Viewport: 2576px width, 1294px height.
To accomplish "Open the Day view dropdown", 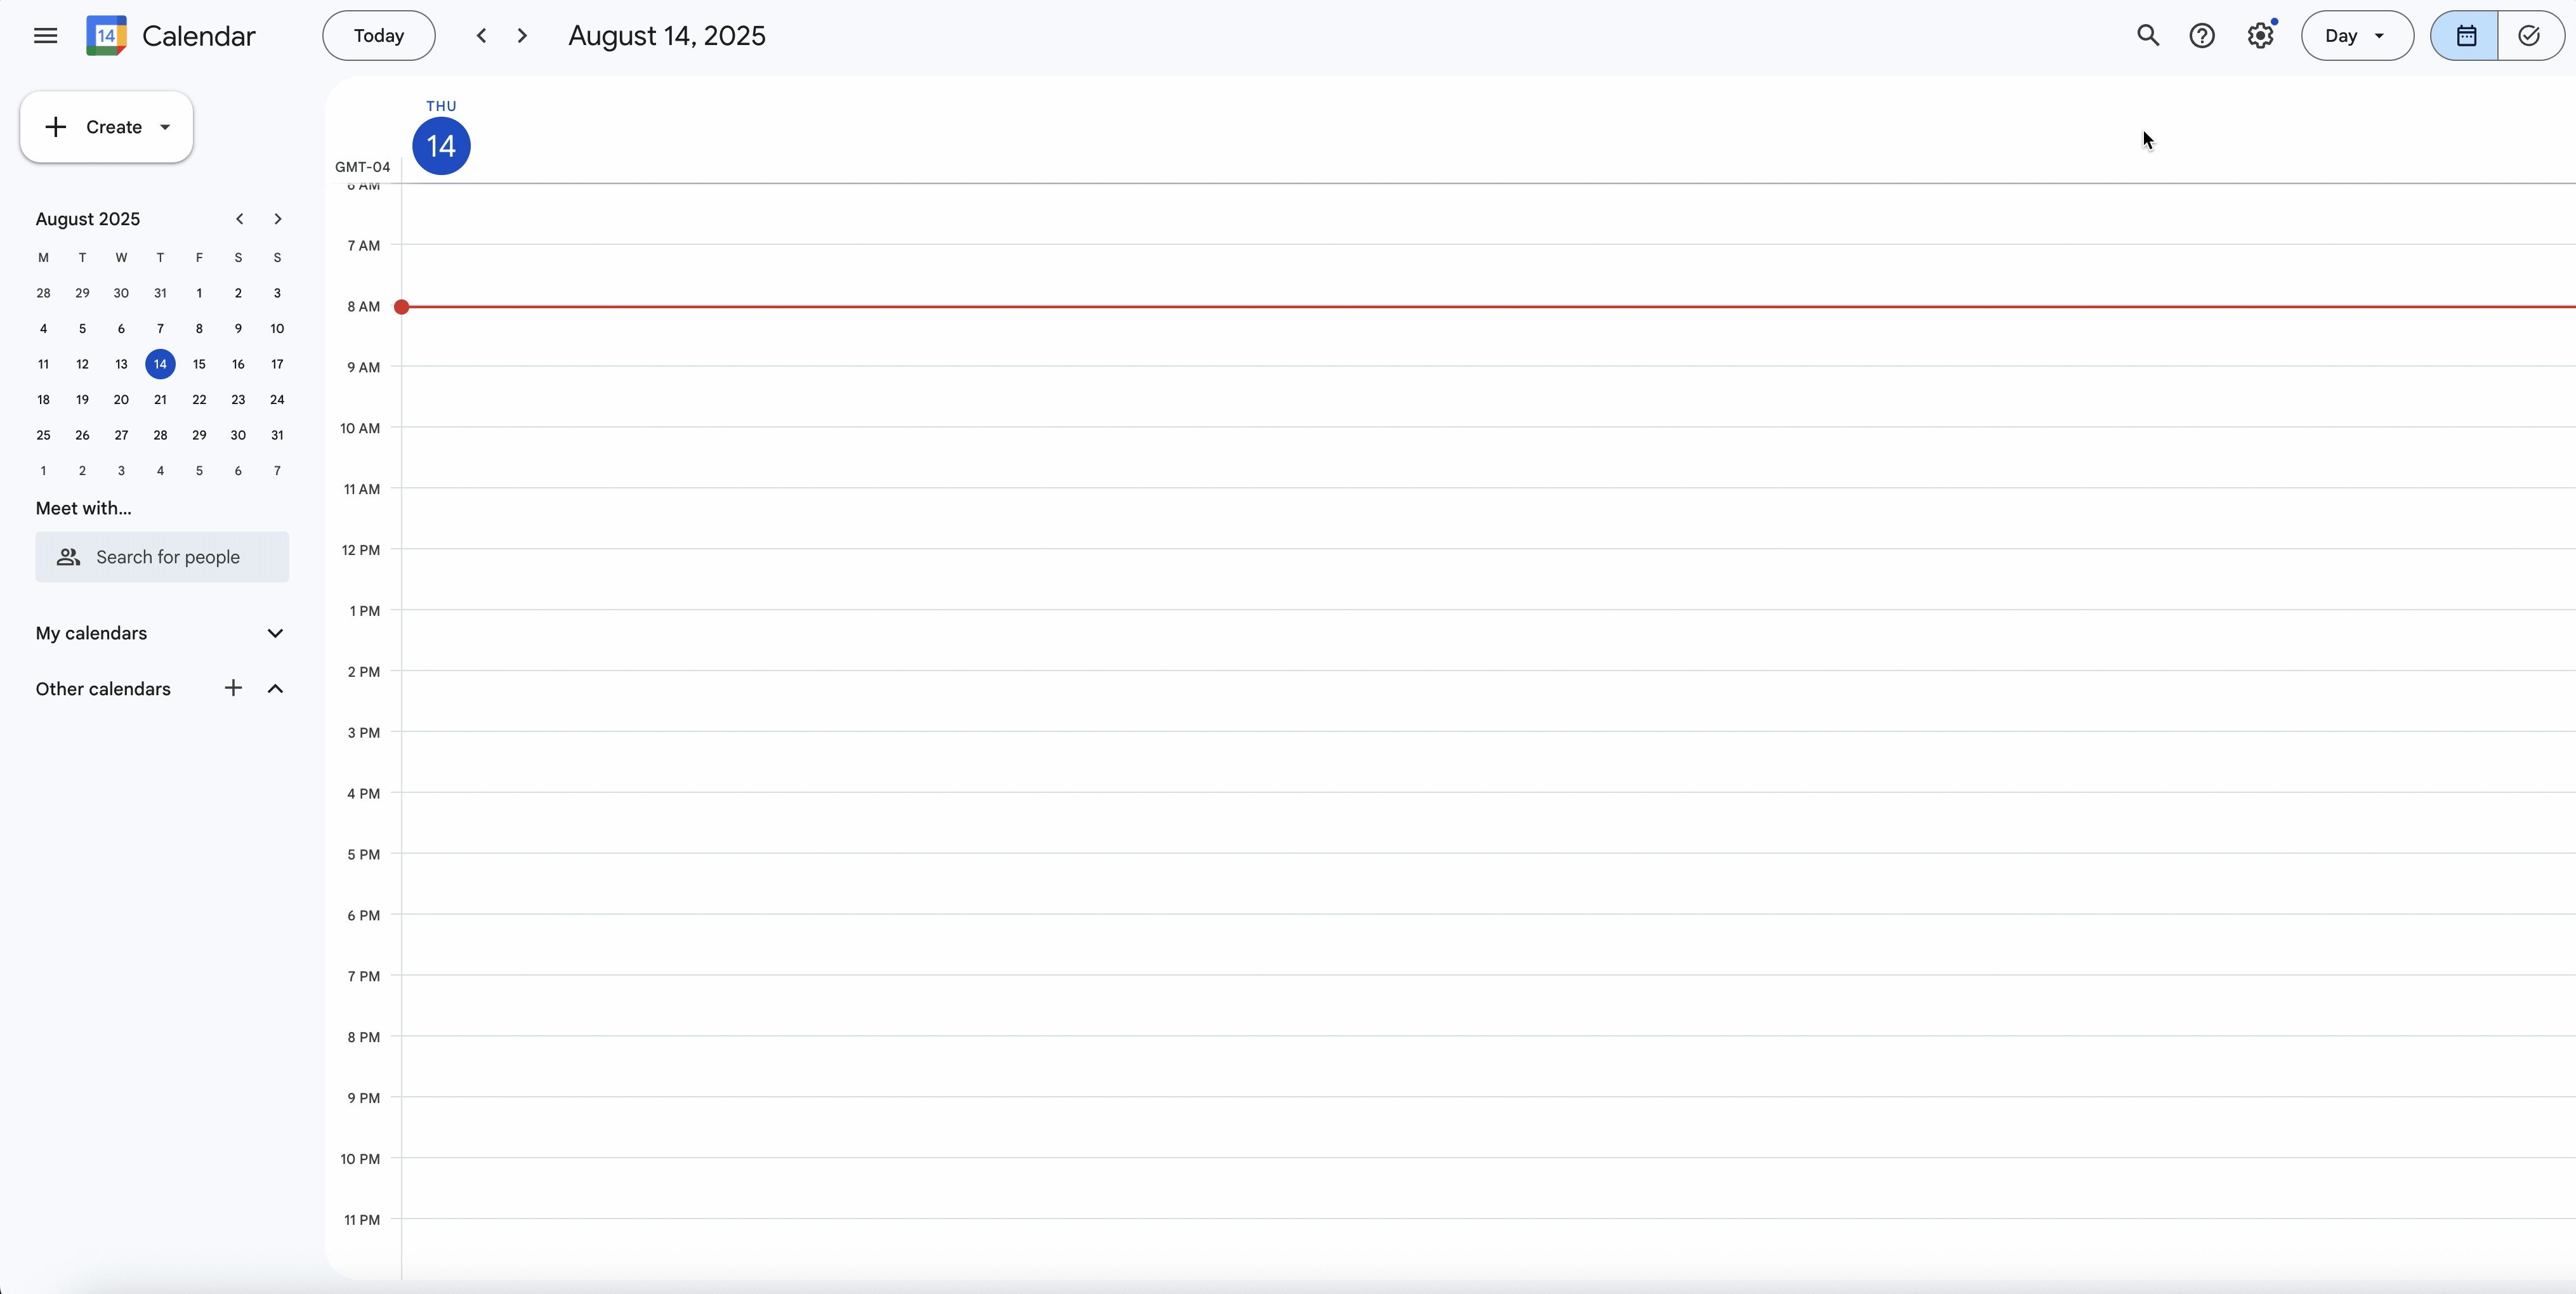I will click(2356, 36).
